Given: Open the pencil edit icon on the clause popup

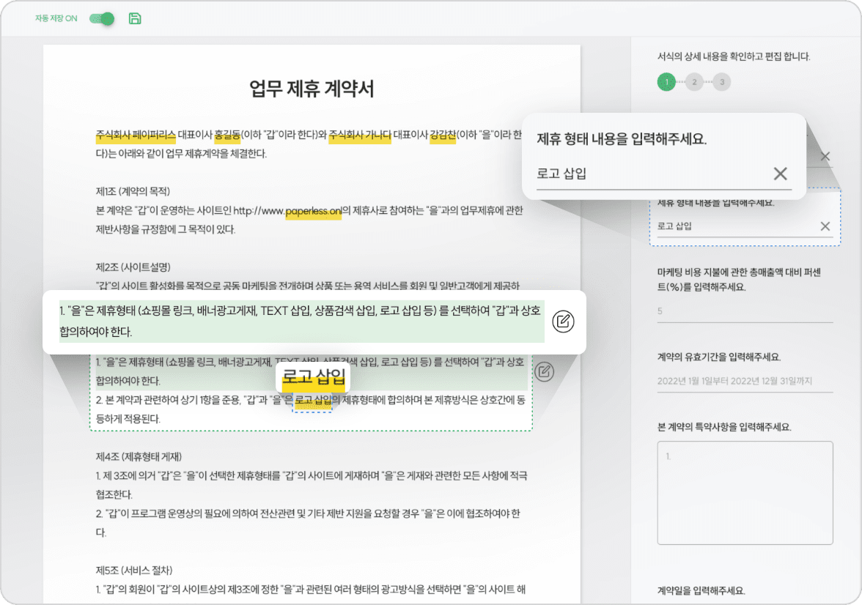Looking at the screenshot, I should [x=563, y=322].
